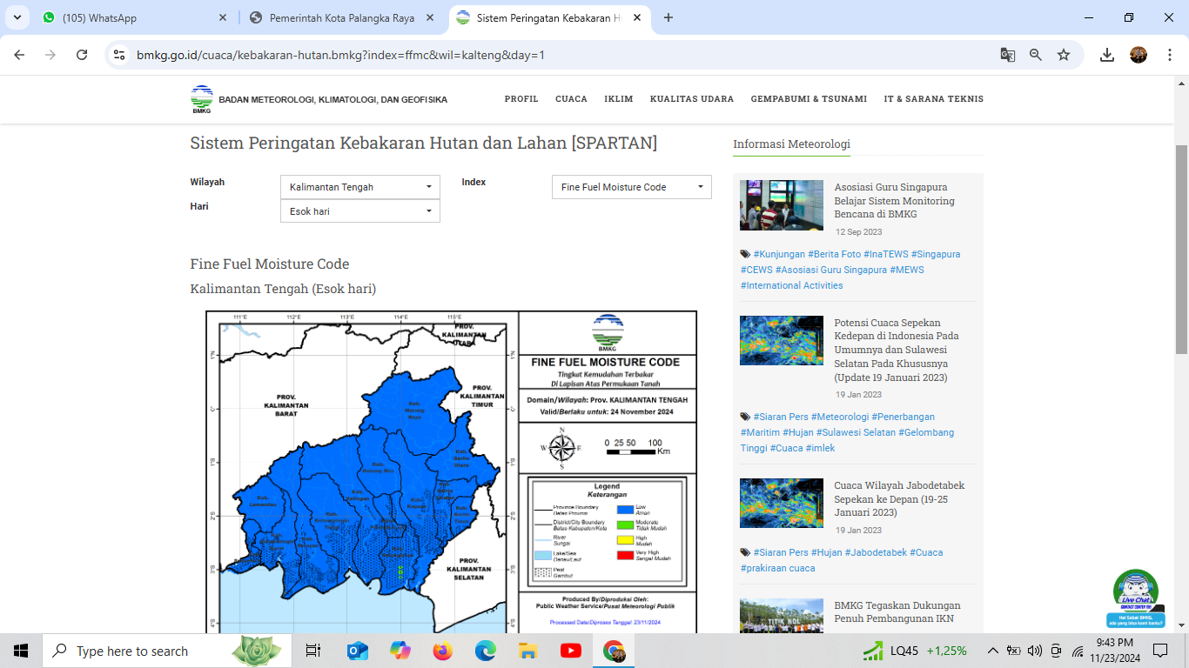The height and width of the screenshot is (668, 1189).
Task: Reload the page with refresh icon
Action: tap(82, 55)
